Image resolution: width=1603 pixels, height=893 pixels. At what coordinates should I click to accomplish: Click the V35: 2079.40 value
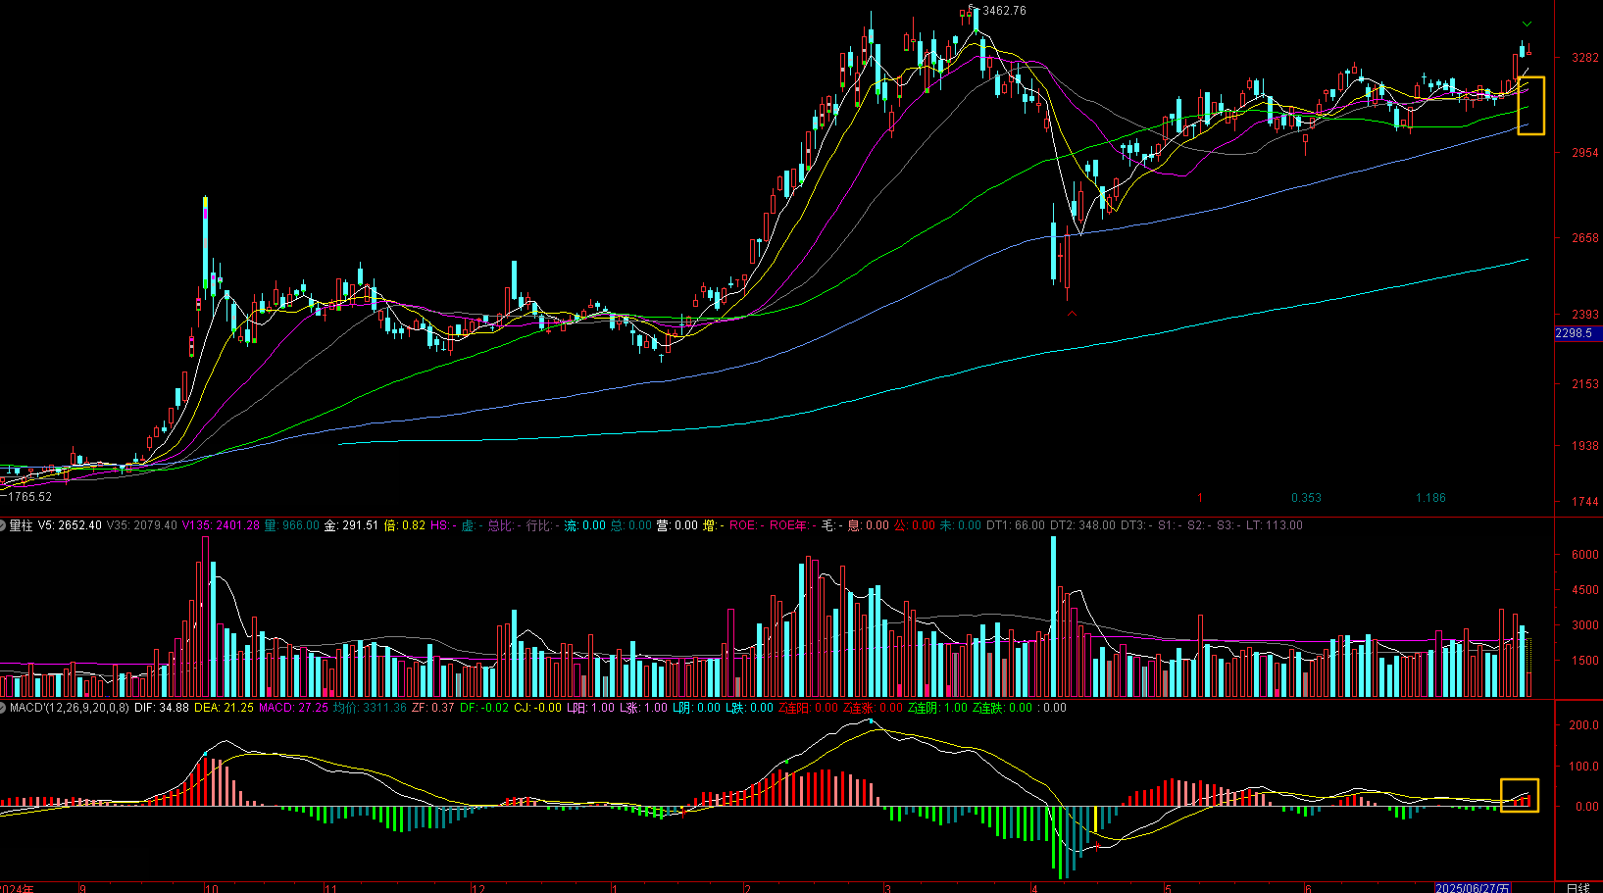[x=142, y=525]
